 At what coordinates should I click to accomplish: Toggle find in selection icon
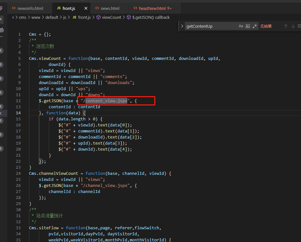tap(299, 26)
